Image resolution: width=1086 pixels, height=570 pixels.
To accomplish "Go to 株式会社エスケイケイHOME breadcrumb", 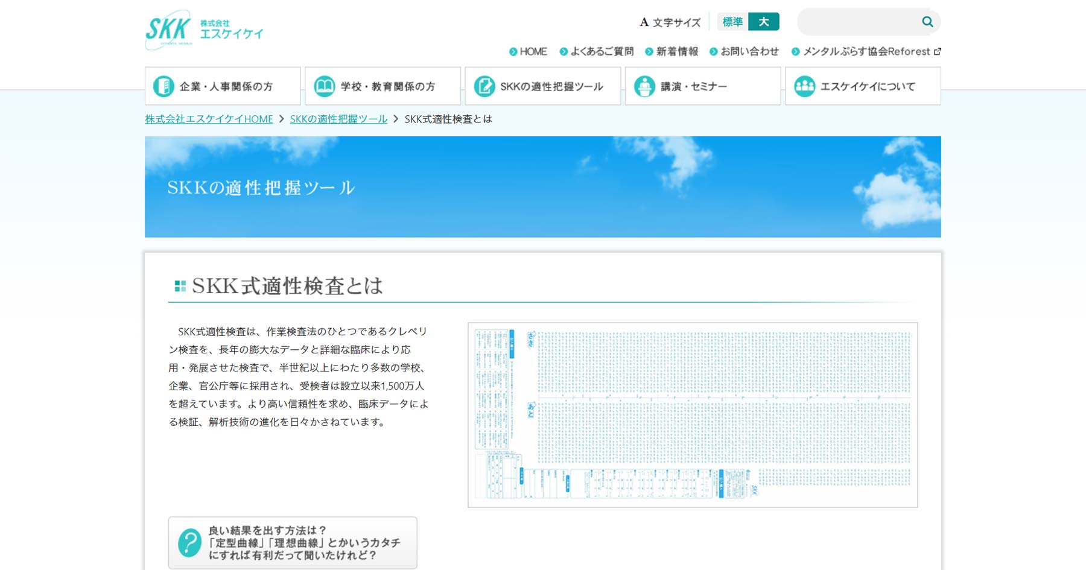I will point(209,119).
